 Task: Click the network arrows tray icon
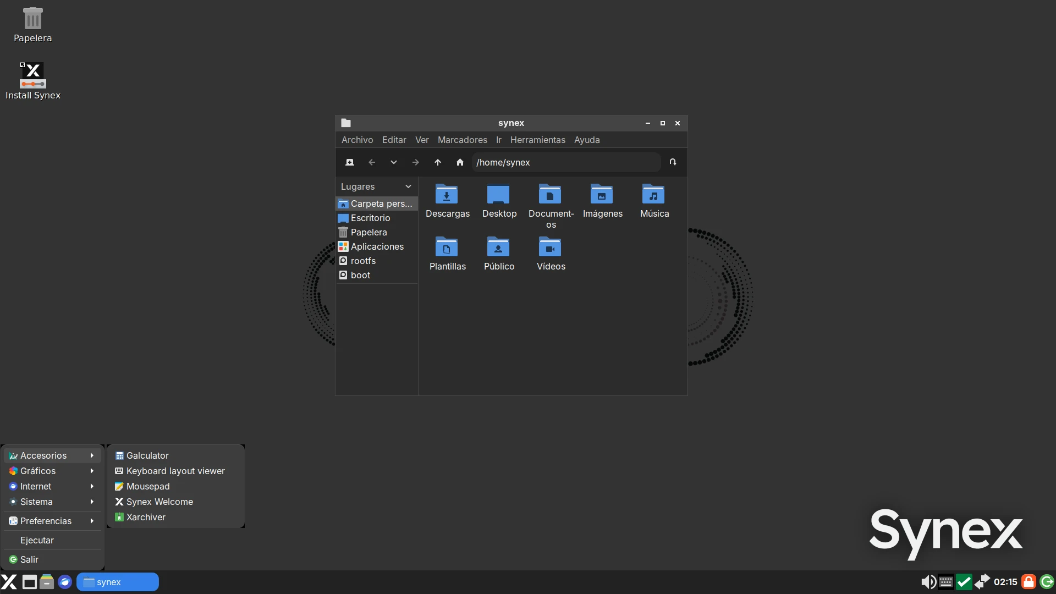point(982,582)
